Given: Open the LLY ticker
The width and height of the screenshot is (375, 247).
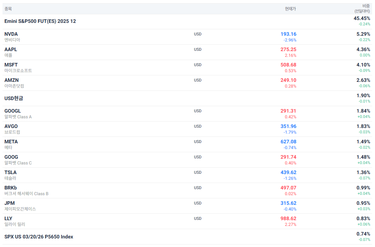Looking at the screenshot, I should pyautogui.click(x=8, y=218).
